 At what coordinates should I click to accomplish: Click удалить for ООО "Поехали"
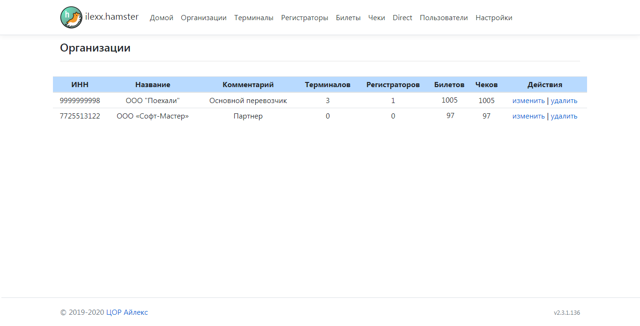(x=564, y=101)
